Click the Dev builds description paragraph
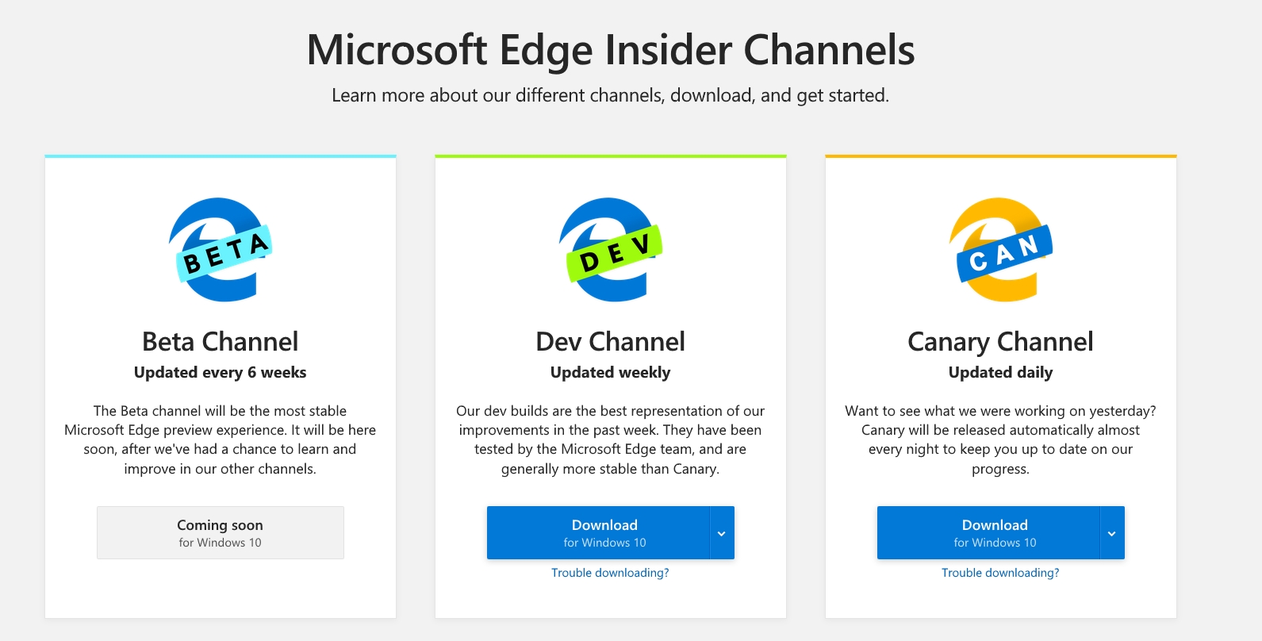This screenshot has width=1262, height=641. pyautogui.click(x=611, y=440)
